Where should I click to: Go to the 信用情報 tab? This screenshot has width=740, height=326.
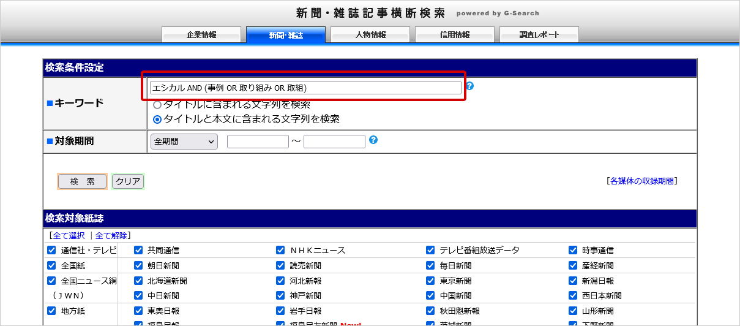click(455, 35)
